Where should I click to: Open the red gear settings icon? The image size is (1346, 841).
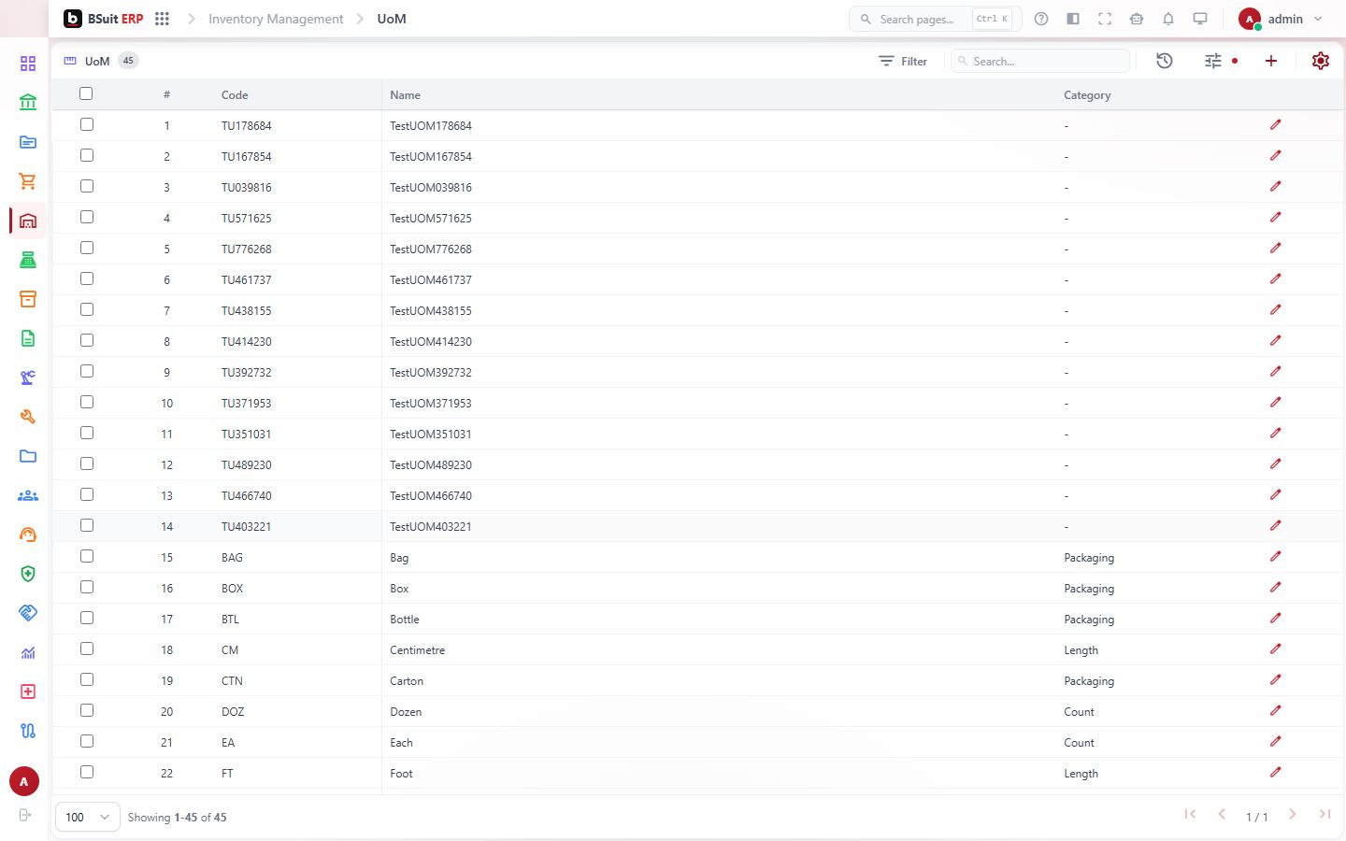pyautogui.click(x=1321, y=61)
